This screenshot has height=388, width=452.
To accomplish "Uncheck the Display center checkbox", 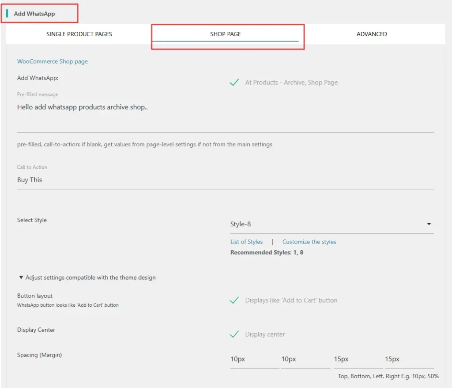I will click(x=234, y=335).
